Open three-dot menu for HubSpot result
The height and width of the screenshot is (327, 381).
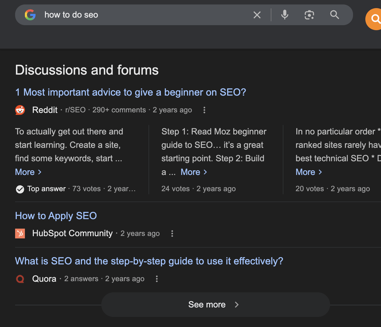point(172,233)
